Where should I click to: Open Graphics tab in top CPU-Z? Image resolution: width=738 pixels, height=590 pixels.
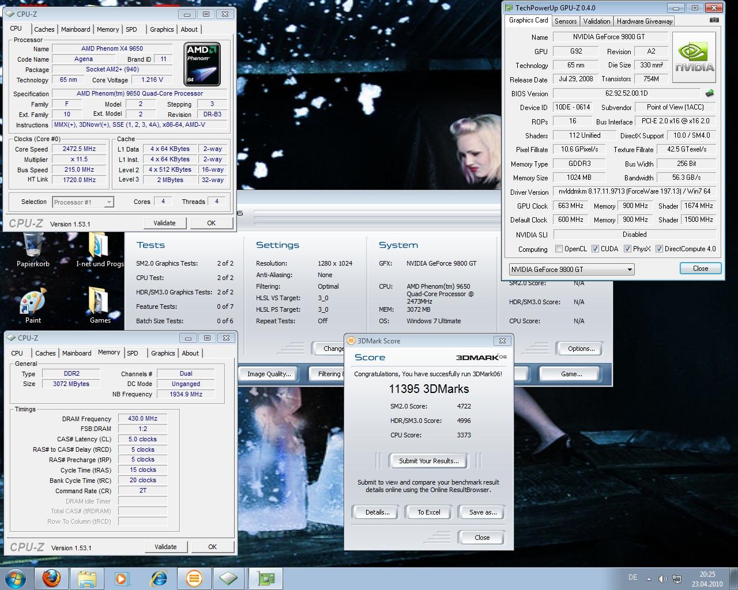click(161, 29)
